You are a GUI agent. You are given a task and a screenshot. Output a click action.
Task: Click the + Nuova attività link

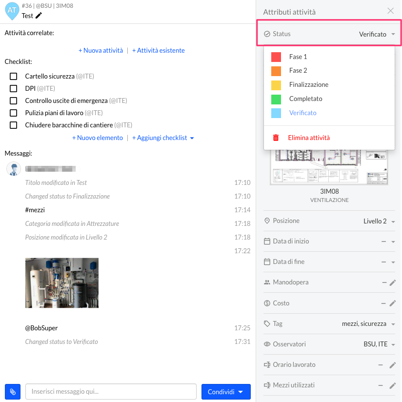coord(101,50)
